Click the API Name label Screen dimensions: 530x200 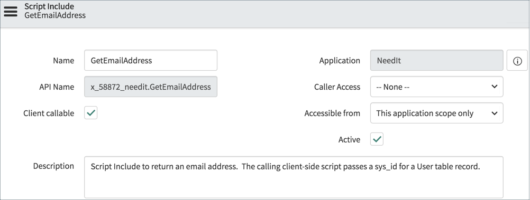click(x=57, y=87)
